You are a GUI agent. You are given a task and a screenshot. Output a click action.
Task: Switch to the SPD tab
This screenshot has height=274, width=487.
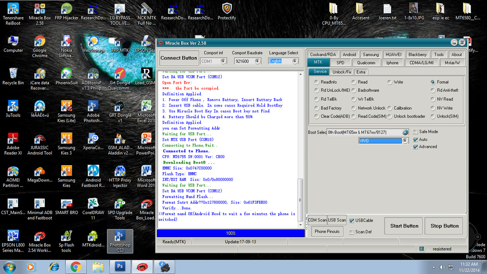(340, 63)
